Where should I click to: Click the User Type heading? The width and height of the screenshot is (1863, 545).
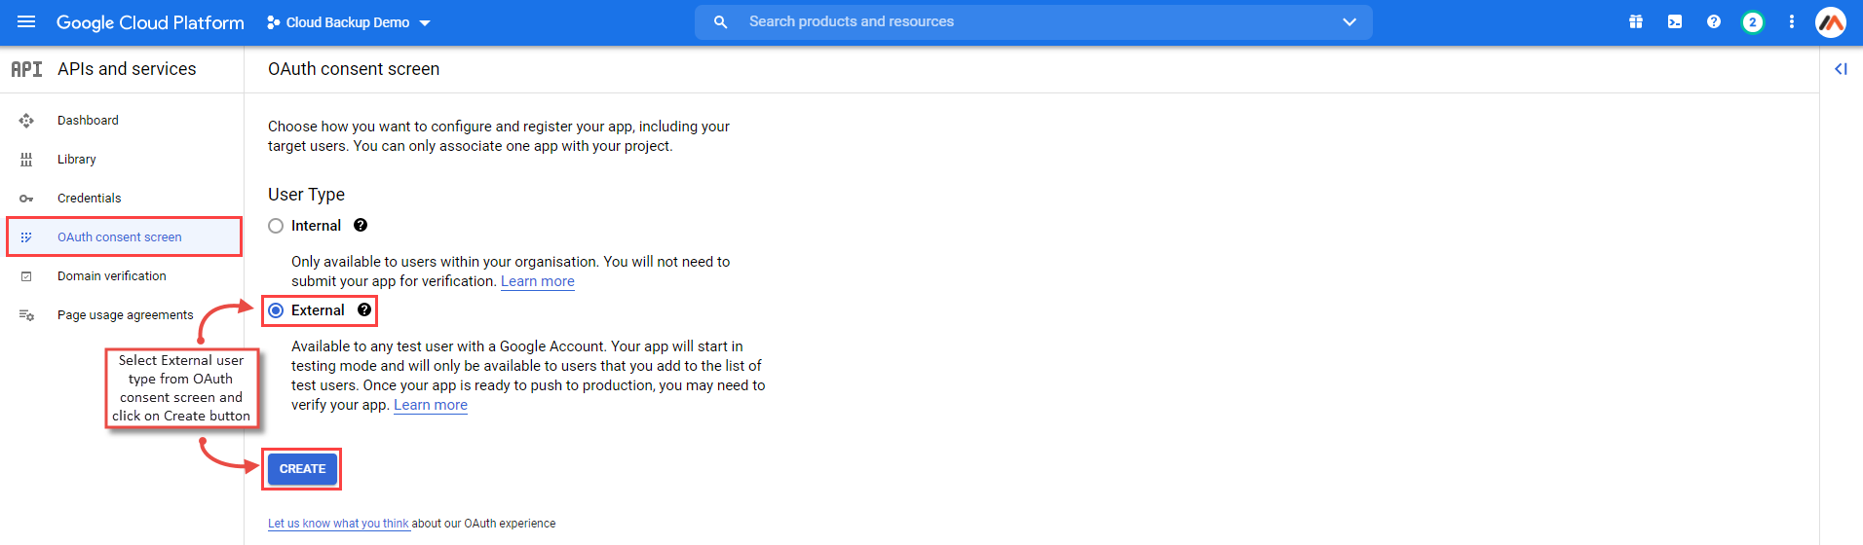(306, 195)
